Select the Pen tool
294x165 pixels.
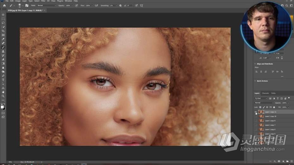(3, 76)
